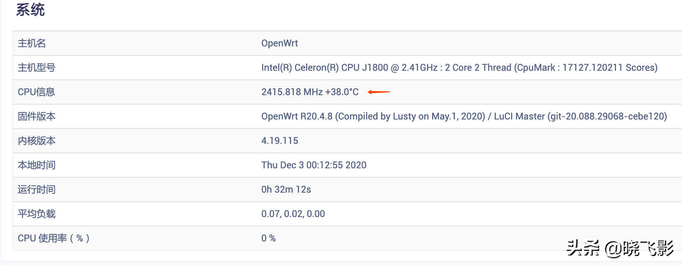Click the 2415.818 MHz +38.0°C value
This screenshot has height=265, width=682.
click(310, 92)
